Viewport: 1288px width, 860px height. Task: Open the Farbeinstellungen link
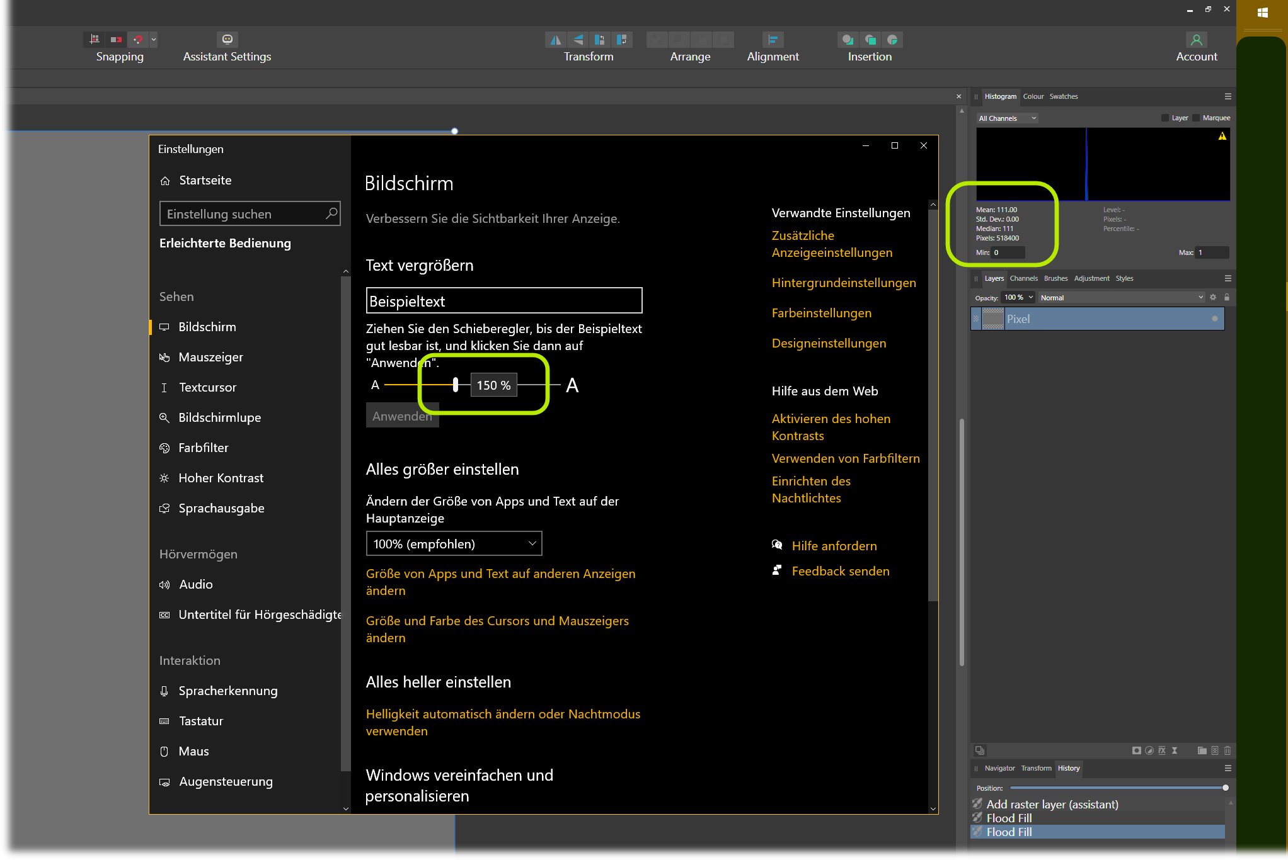pos(821,313)
